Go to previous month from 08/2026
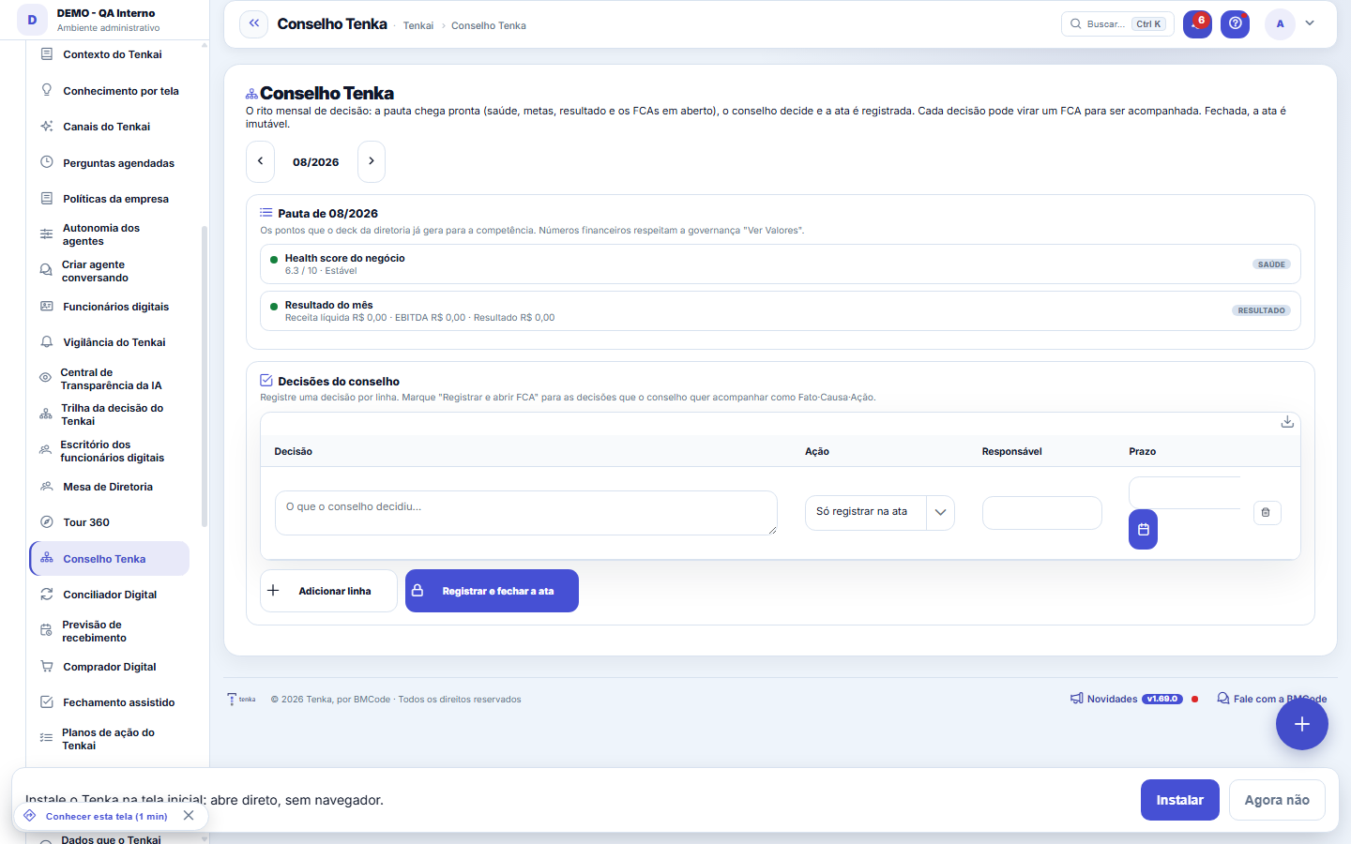 (x=260, y=161)
